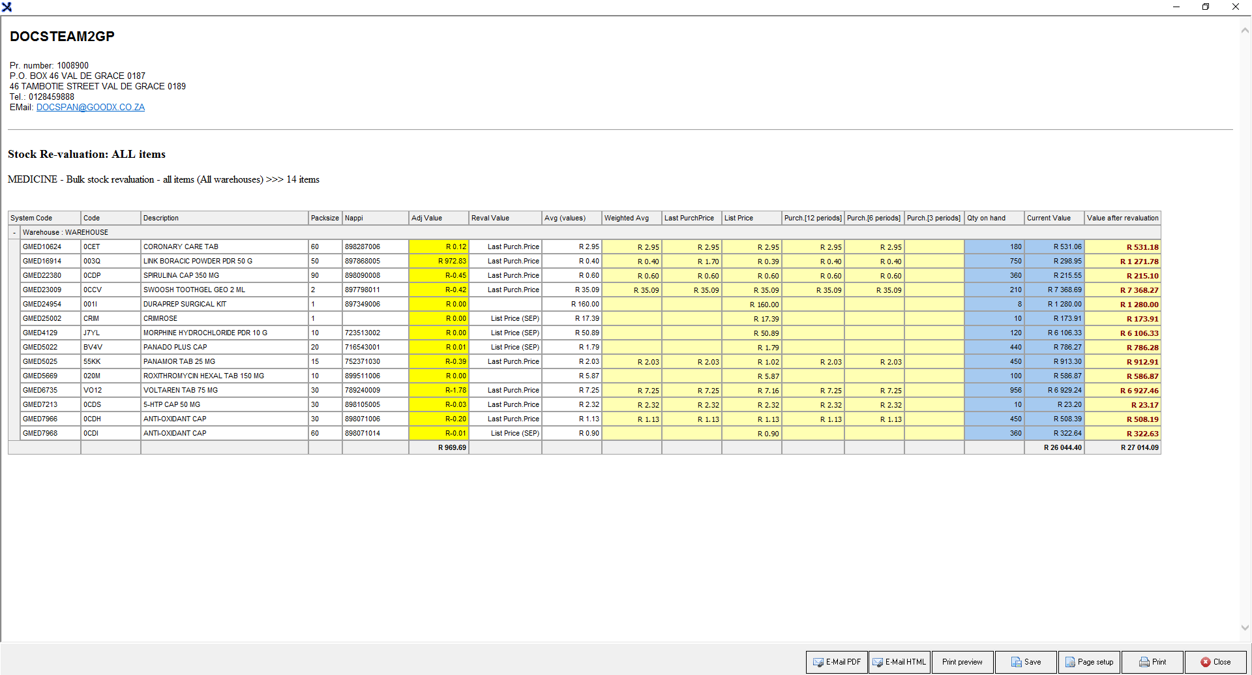Click the Qty on hand column header
1252x675 pixels.
[994, 218]
